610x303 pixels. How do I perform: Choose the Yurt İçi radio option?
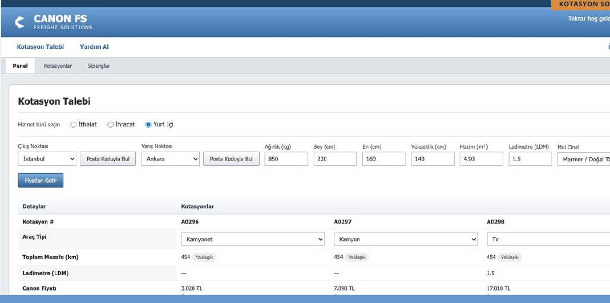coord(148,125)
